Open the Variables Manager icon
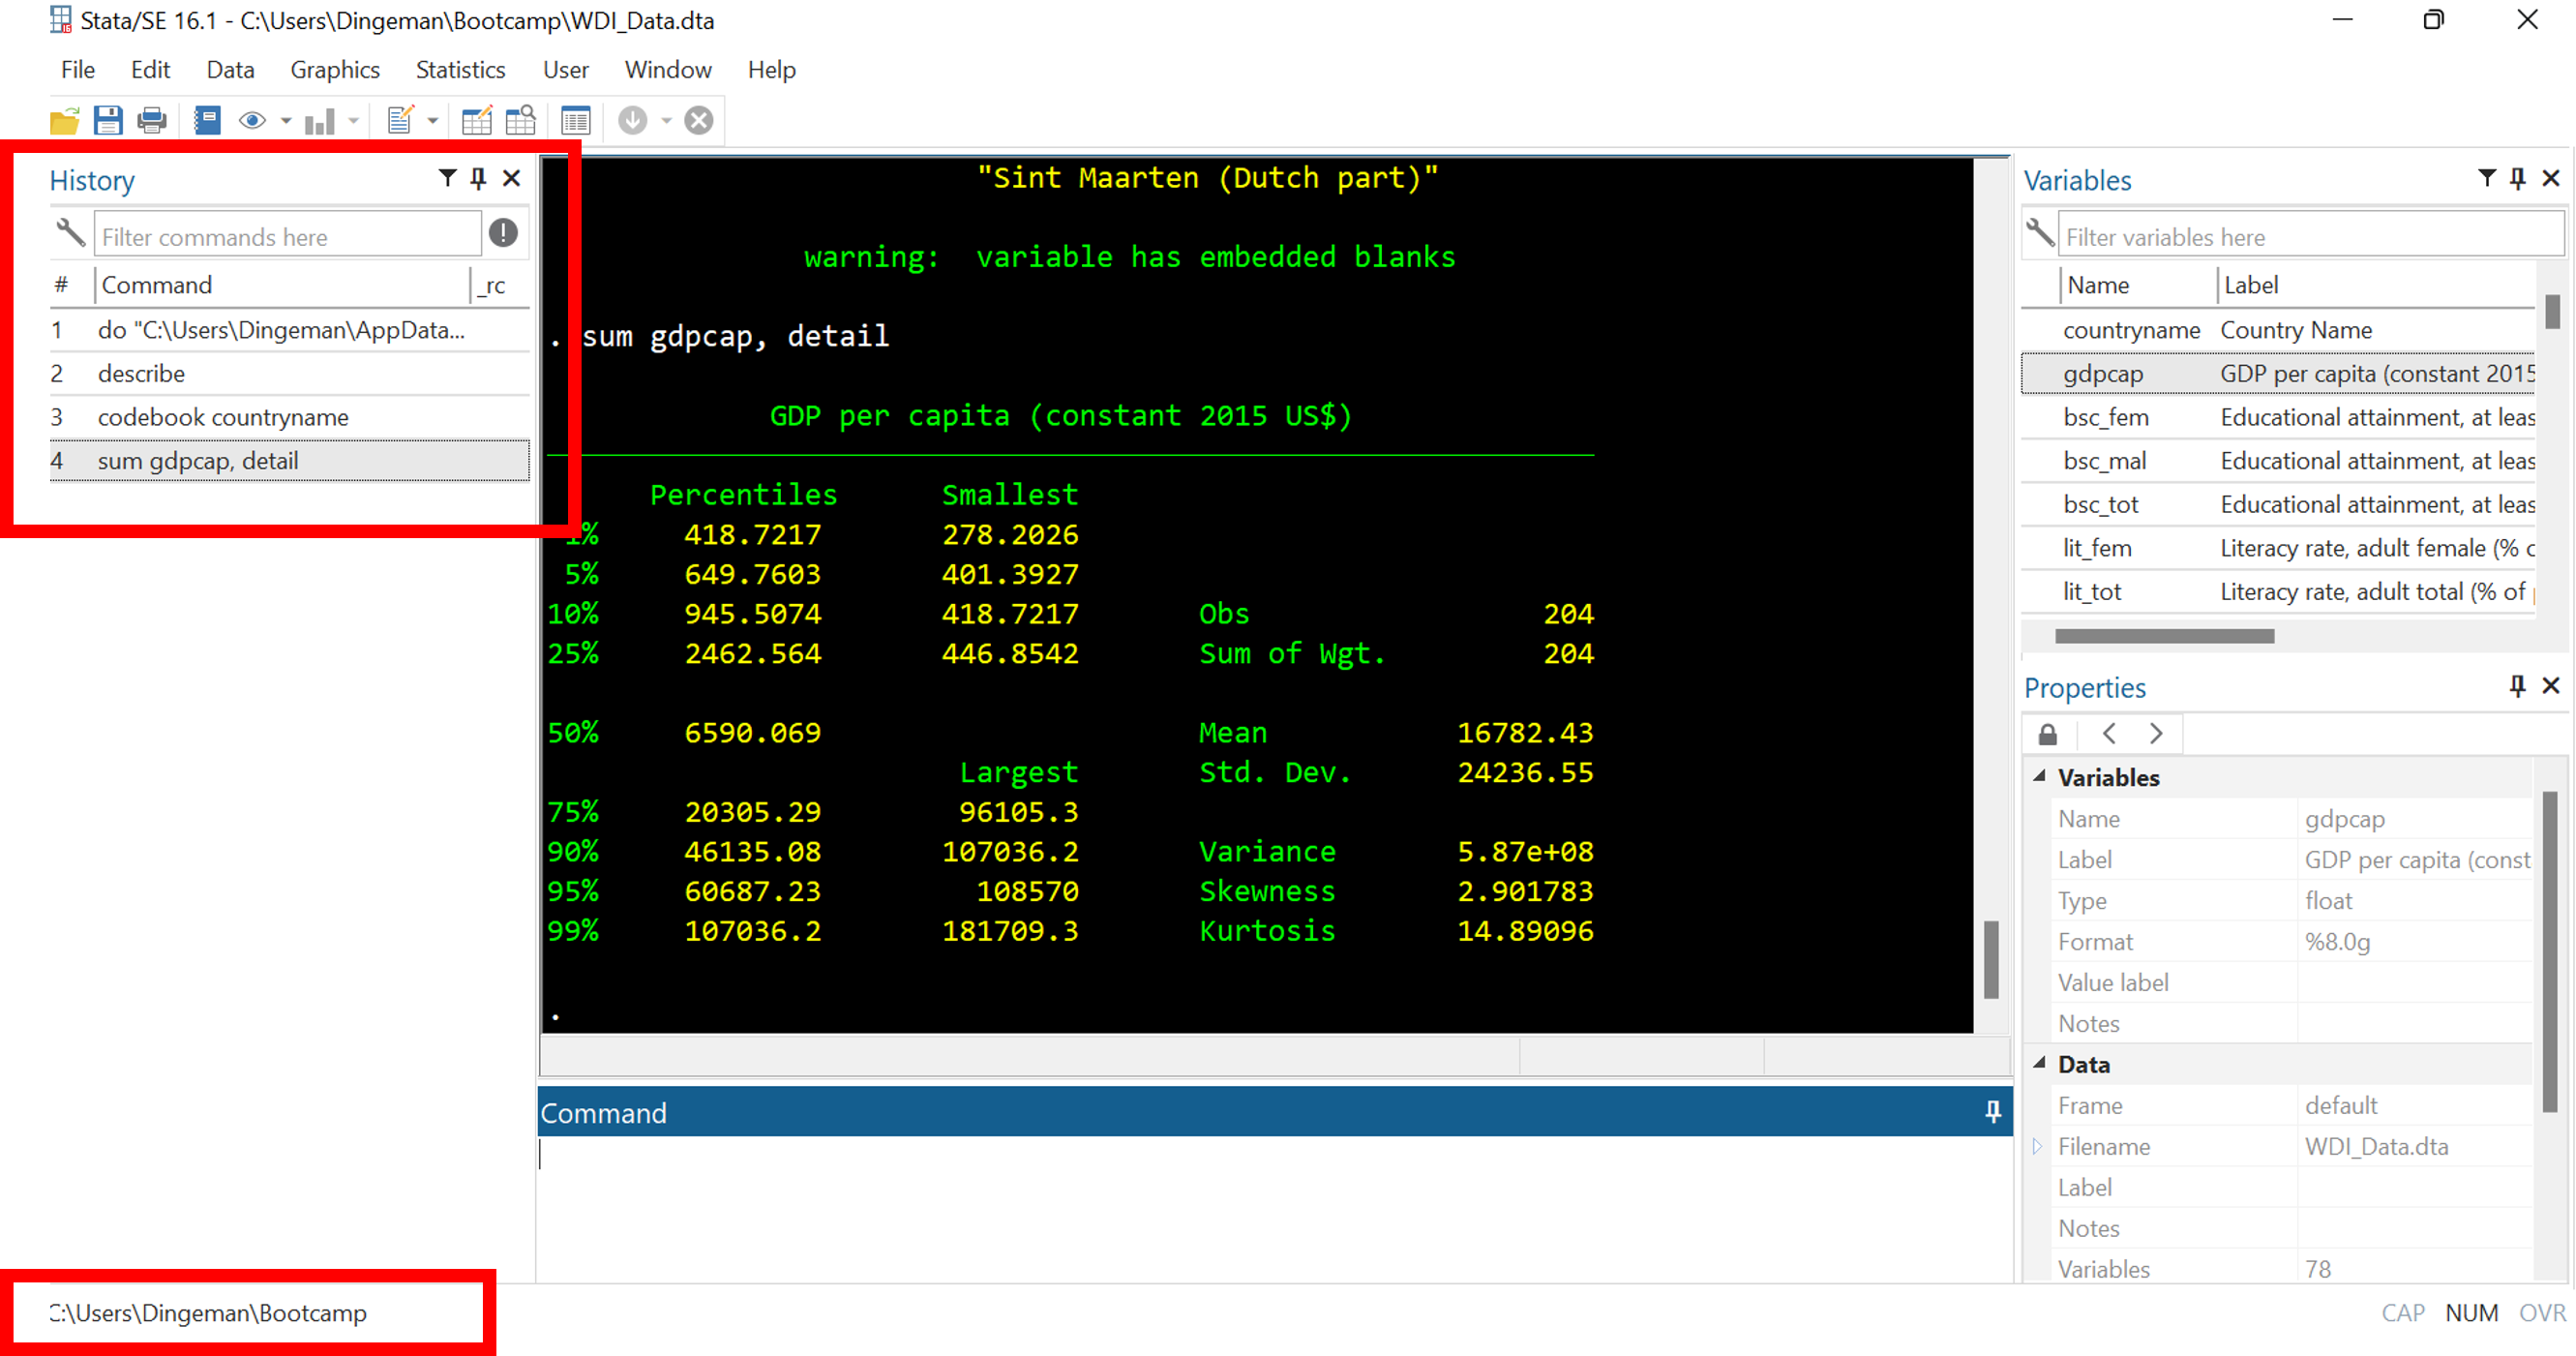Screen dimensions: 2576x1356 coord(576,121)
